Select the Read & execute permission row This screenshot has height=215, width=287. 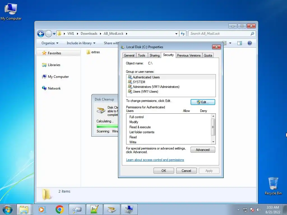point(169,127)
